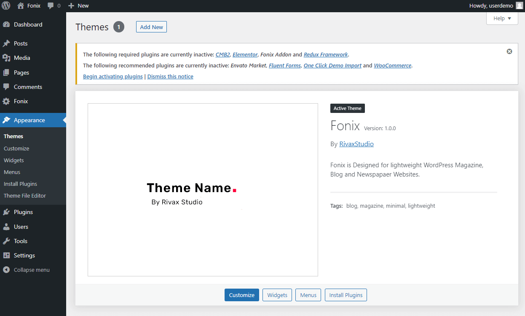
Task: Click the Fonix theme screenshot thumbnail
Action: 203,190
